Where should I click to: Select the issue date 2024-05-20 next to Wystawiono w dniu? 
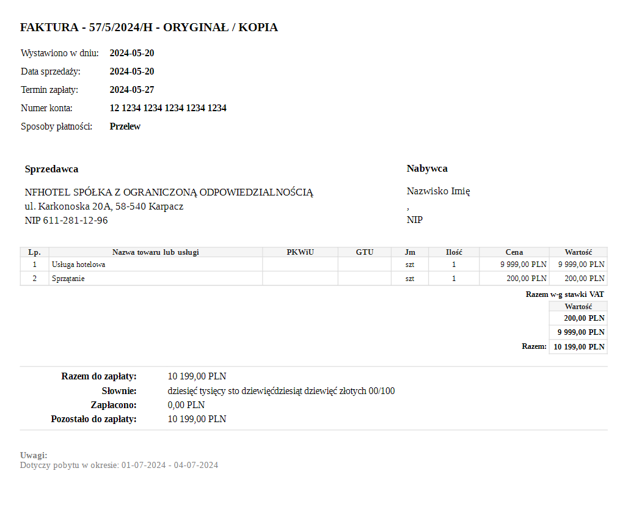coord(132,53)
